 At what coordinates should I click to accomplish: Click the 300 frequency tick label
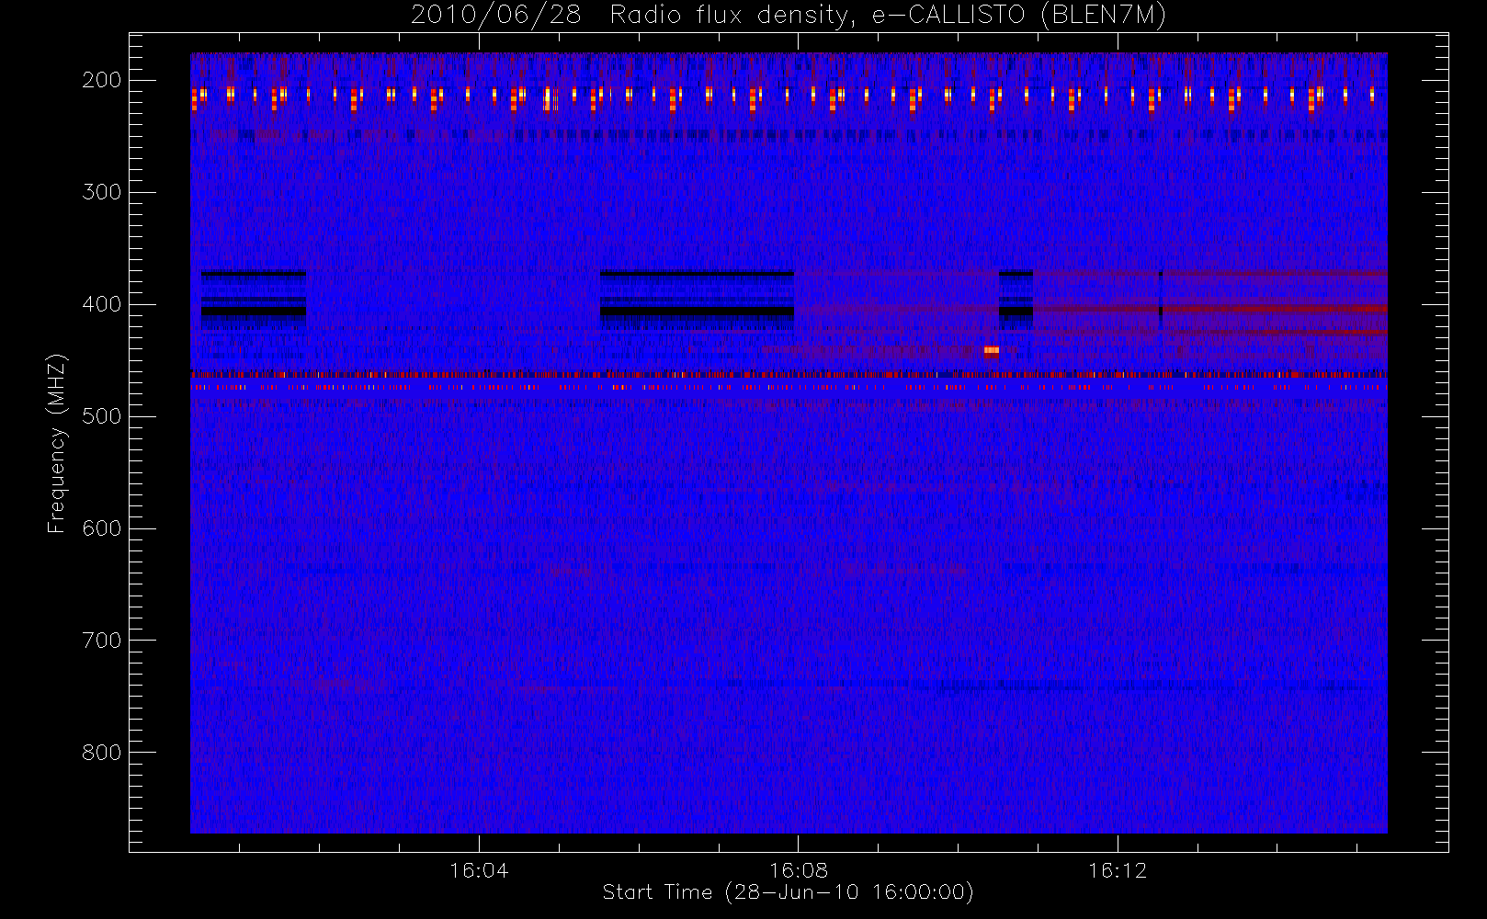101,192
